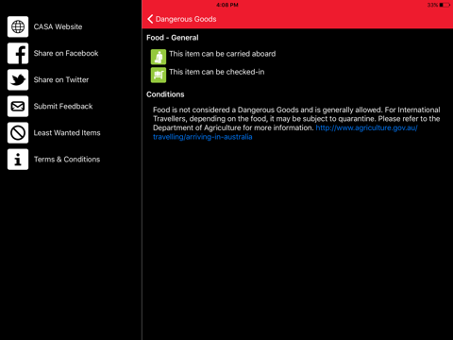Tap the Food - General heading
The width and height of the screenshot is (453, 340).
[x=173, y=38]
